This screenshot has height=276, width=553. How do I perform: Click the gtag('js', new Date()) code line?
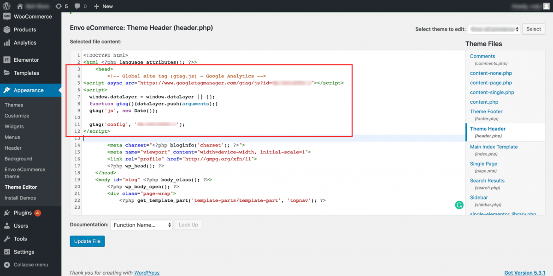(x=124, y=111)
